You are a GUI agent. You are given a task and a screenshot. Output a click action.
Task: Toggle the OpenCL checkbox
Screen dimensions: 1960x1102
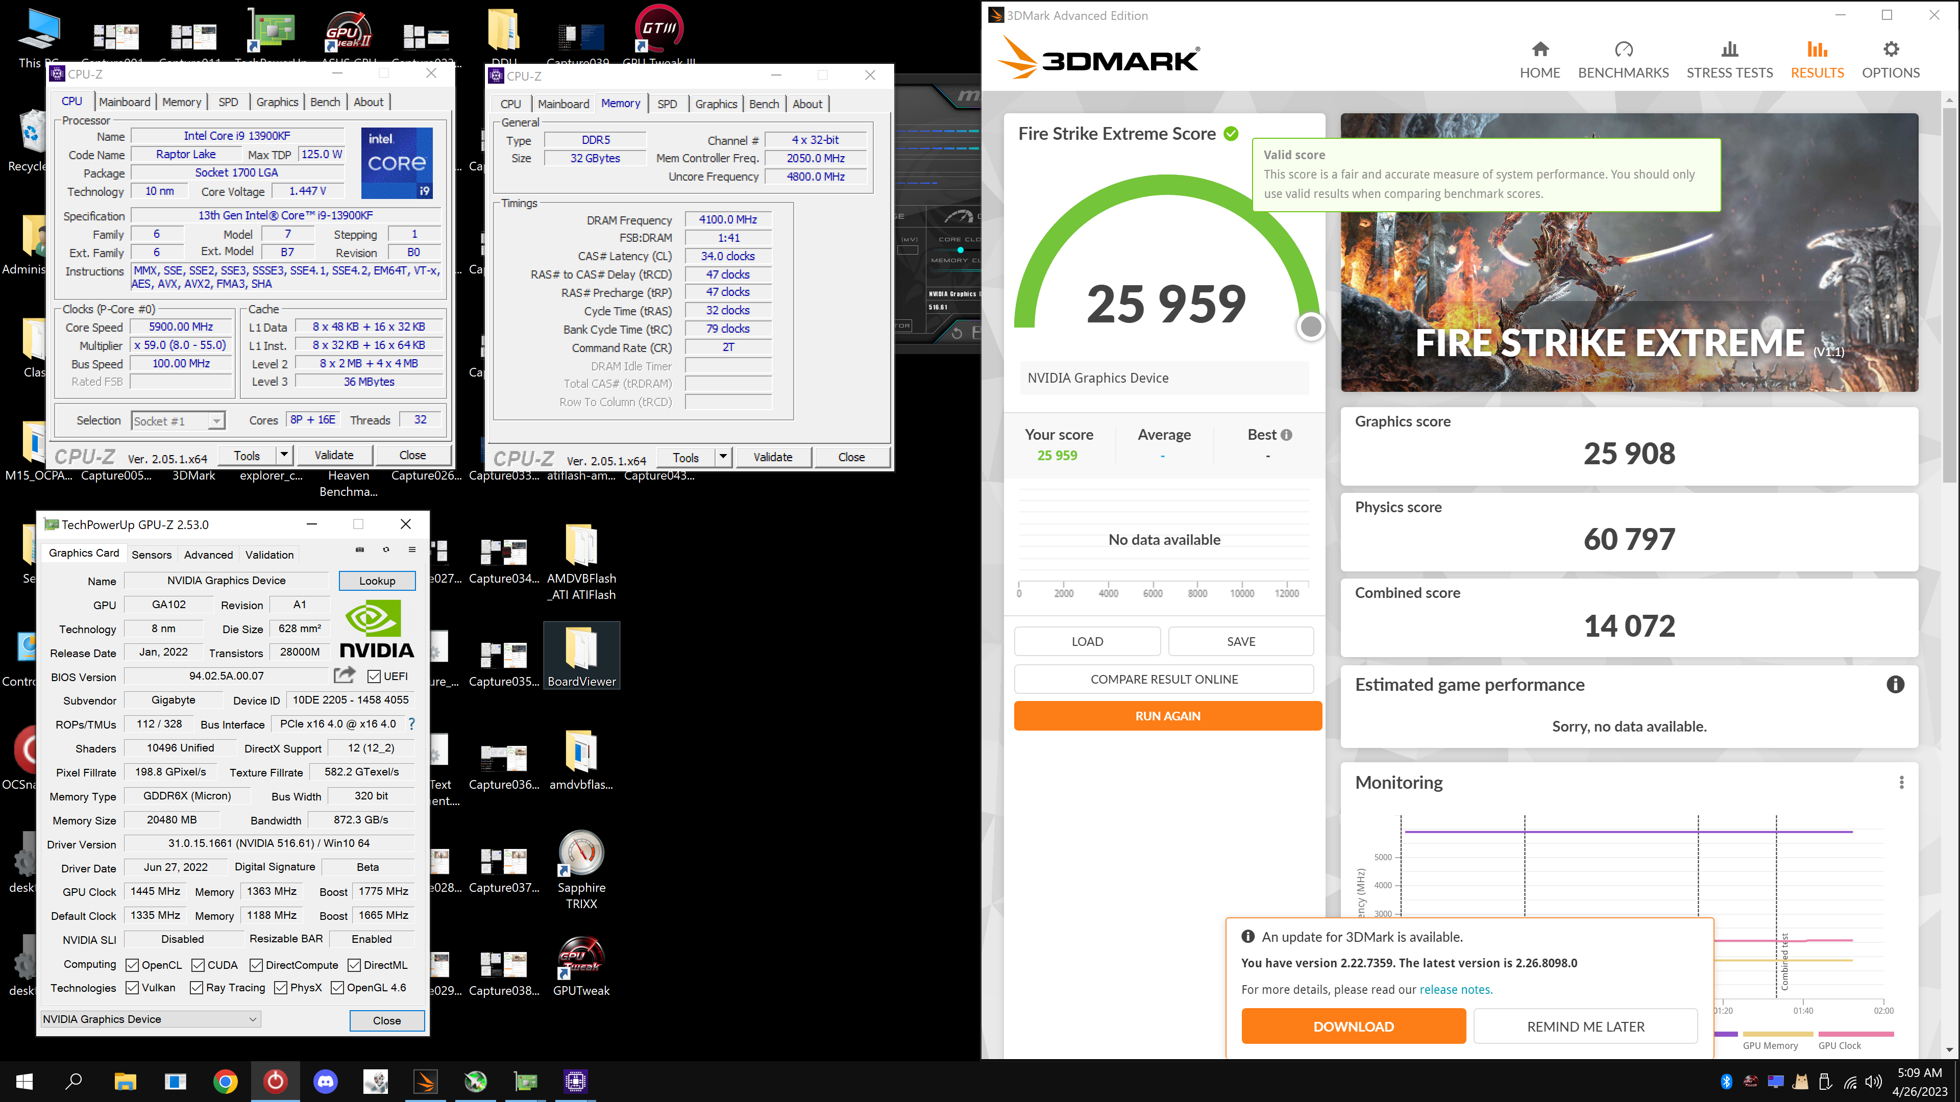coord(132,965)
